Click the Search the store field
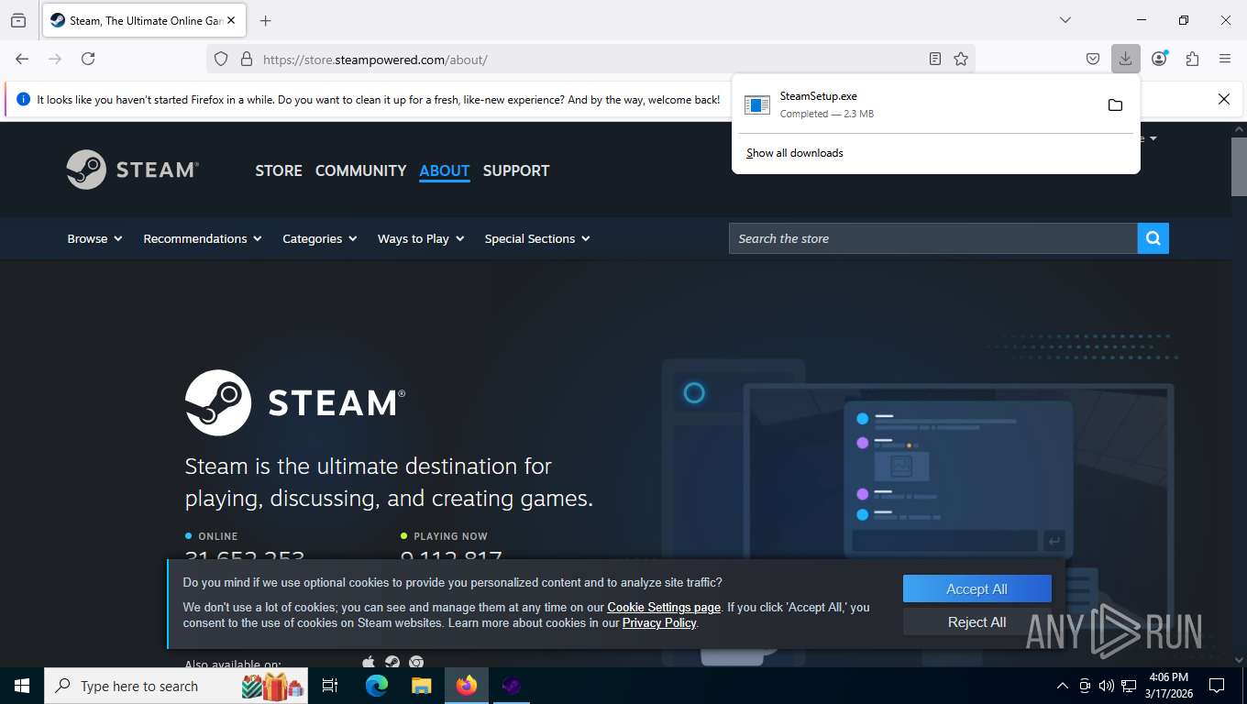The image size is (1247, 704). 933,238
